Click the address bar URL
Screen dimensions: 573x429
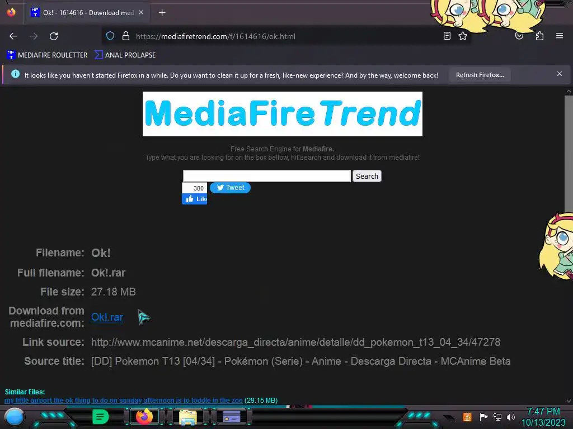click(x=215, y=36)
